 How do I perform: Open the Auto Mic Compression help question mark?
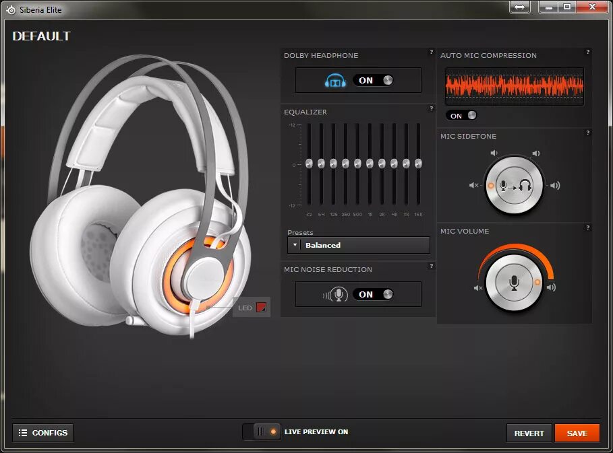click(587, 52)
